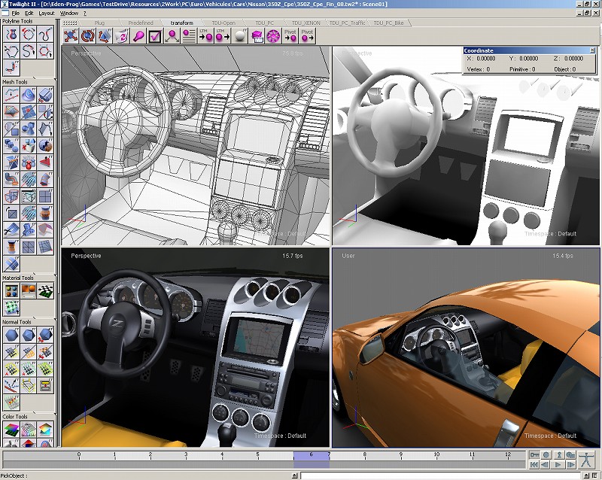Open the Layout menu
Image resolution: width=602 pixels, height=480 pixels.
tap(46, 13)
